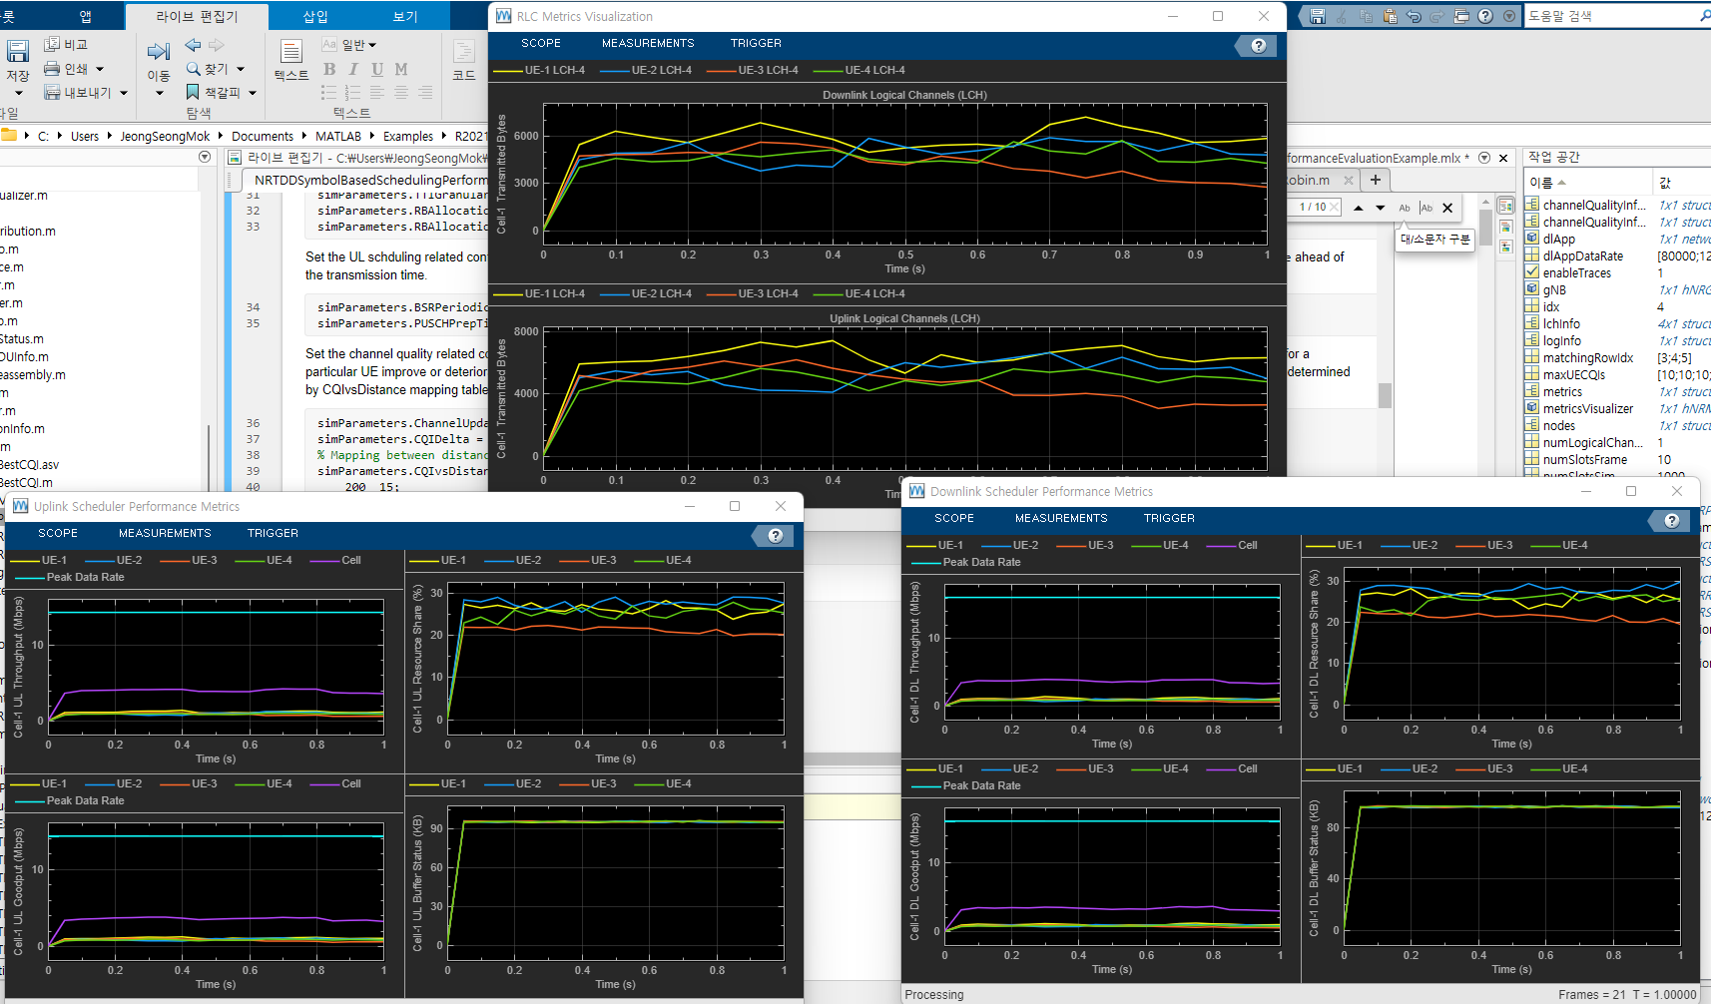Select the NRTDDSymbolBasedScheduling editor file tab
1711x1004 pixels.
[369, 181]
